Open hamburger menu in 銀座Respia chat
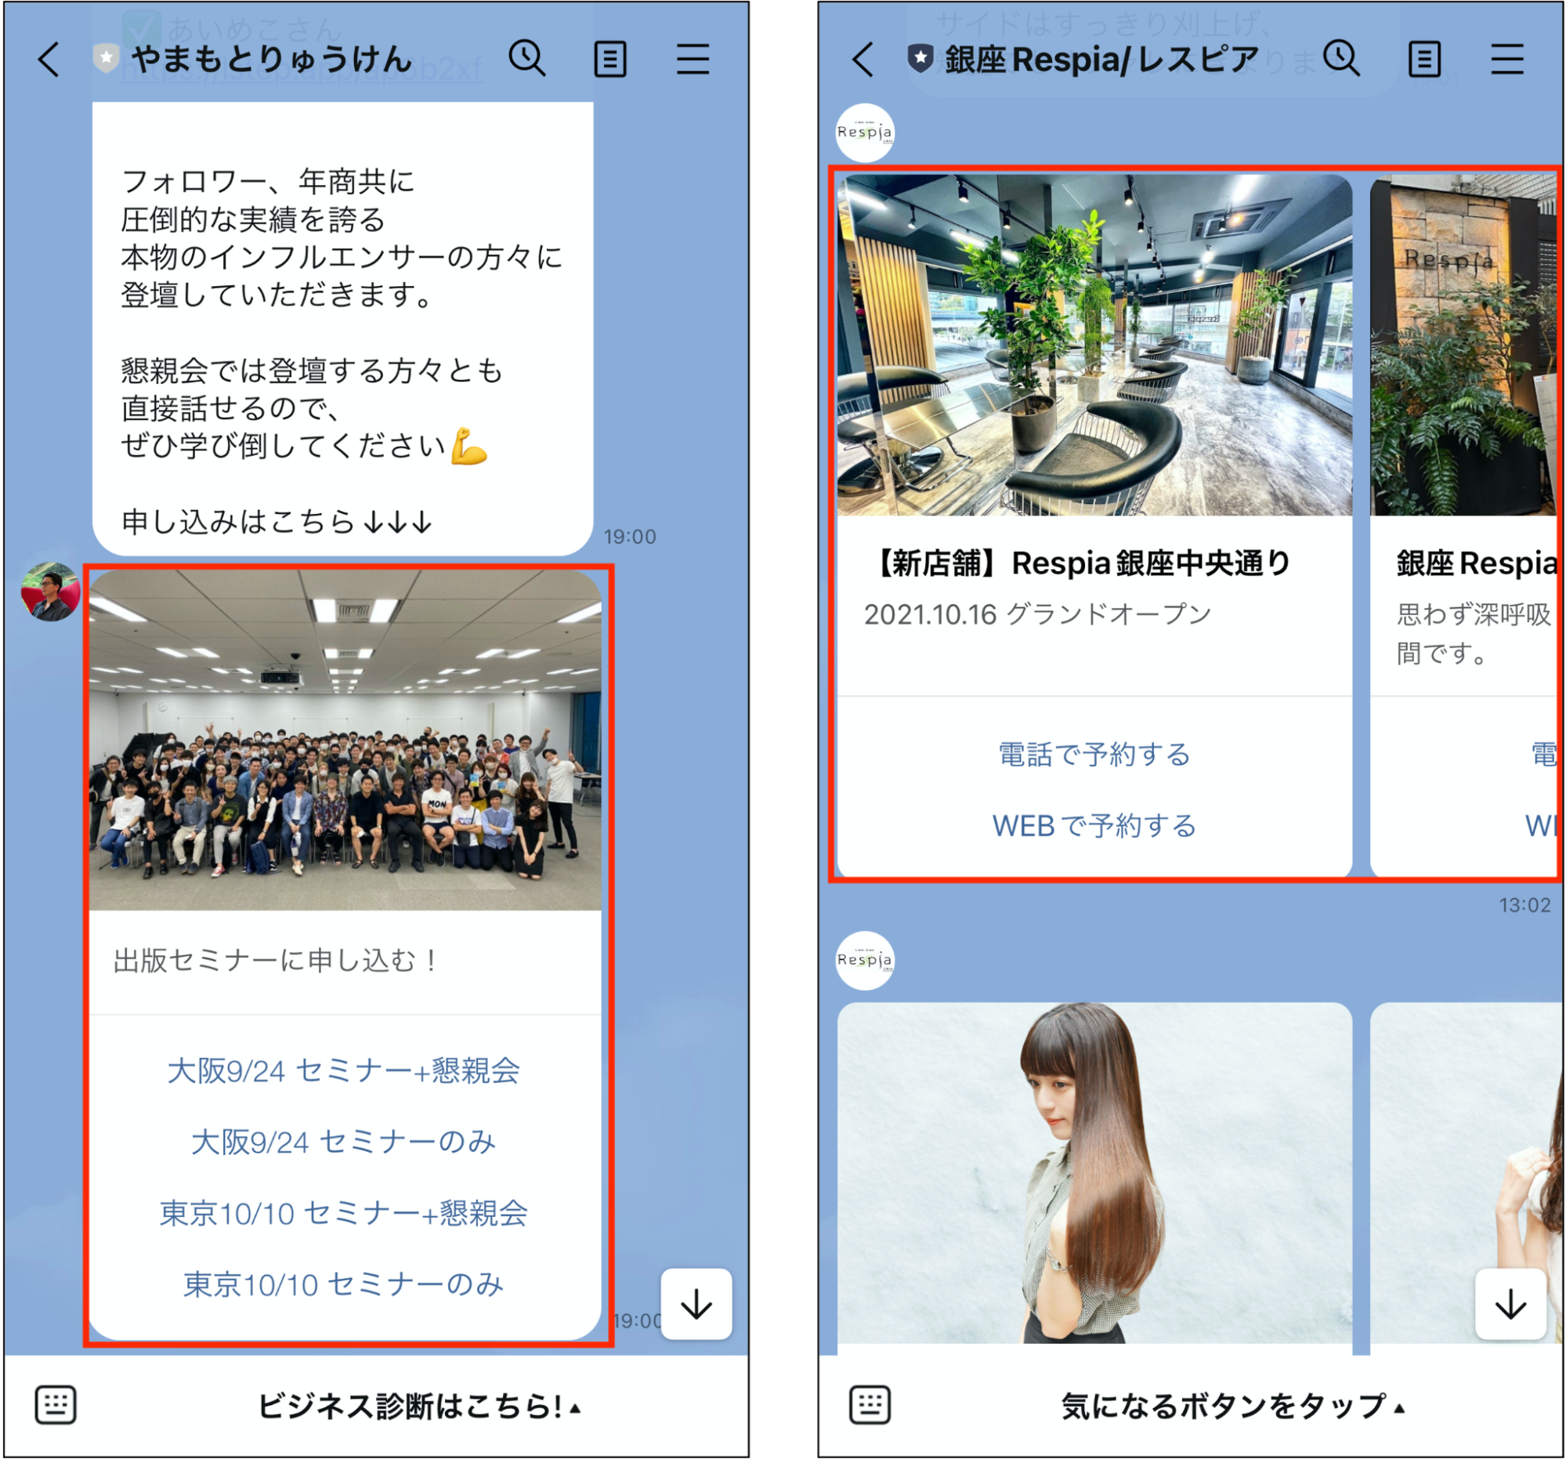This screenshot has height=1459, width=1566. pos(1508,59)
